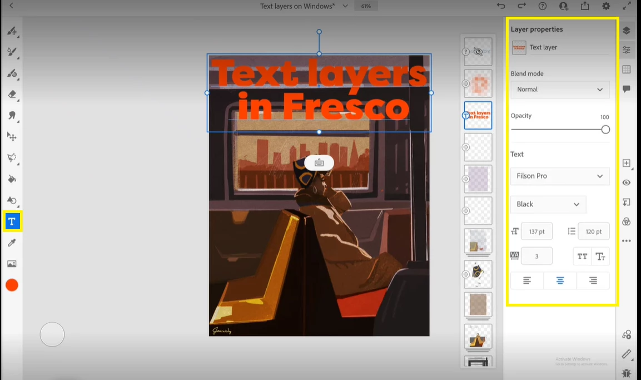Select the Paint bucket fill tool

pyautogui.click(x=12, y=179)
